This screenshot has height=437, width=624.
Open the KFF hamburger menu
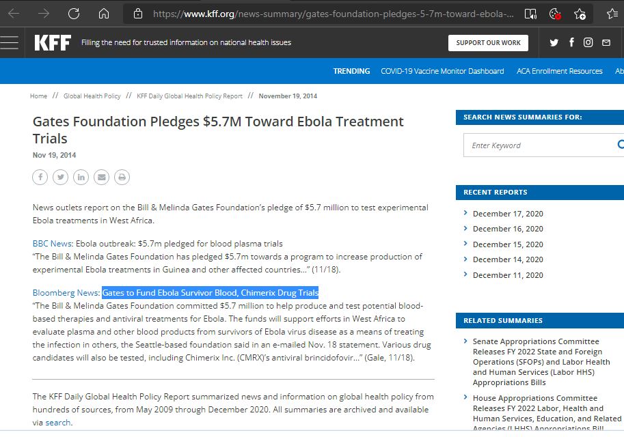pos(10,42)
